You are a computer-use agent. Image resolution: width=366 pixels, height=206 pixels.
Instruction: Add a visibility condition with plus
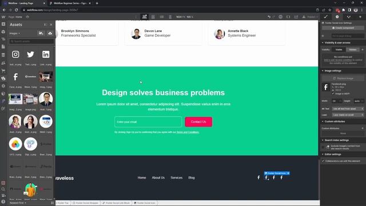pyautogui.click(x=363, y=50)
